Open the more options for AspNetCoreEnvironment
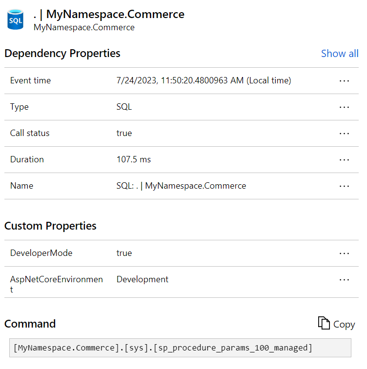The image size is (367, 369). pos(344,280)
